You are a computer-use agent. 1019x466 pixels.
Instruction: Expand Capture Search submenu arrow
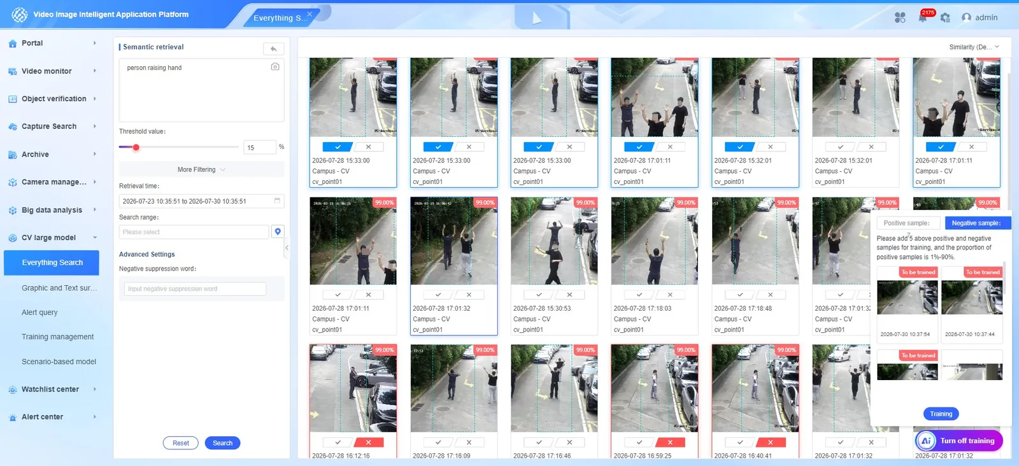(x=95, y=126)
